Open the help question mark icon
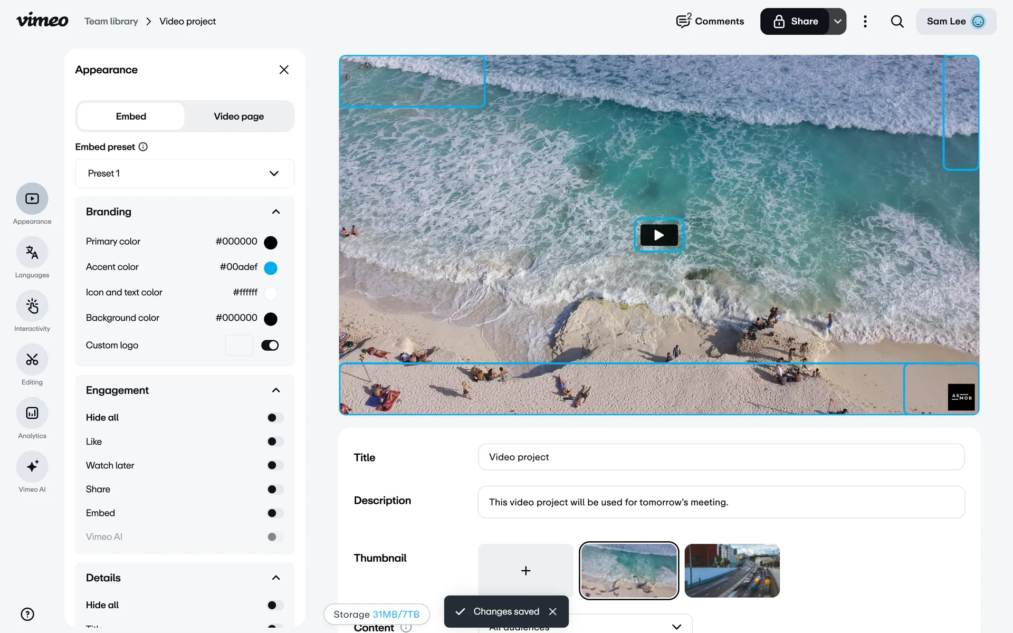This screenshot has height=633, width=1013. 27,614
